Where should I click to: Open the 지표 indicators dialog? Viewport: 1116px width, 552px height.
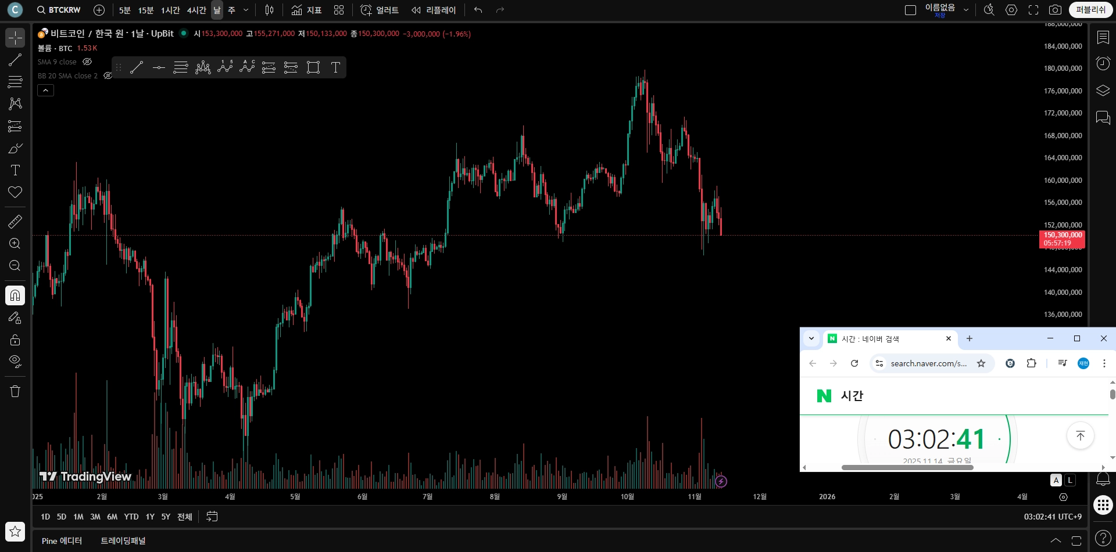tap(306, 10)
